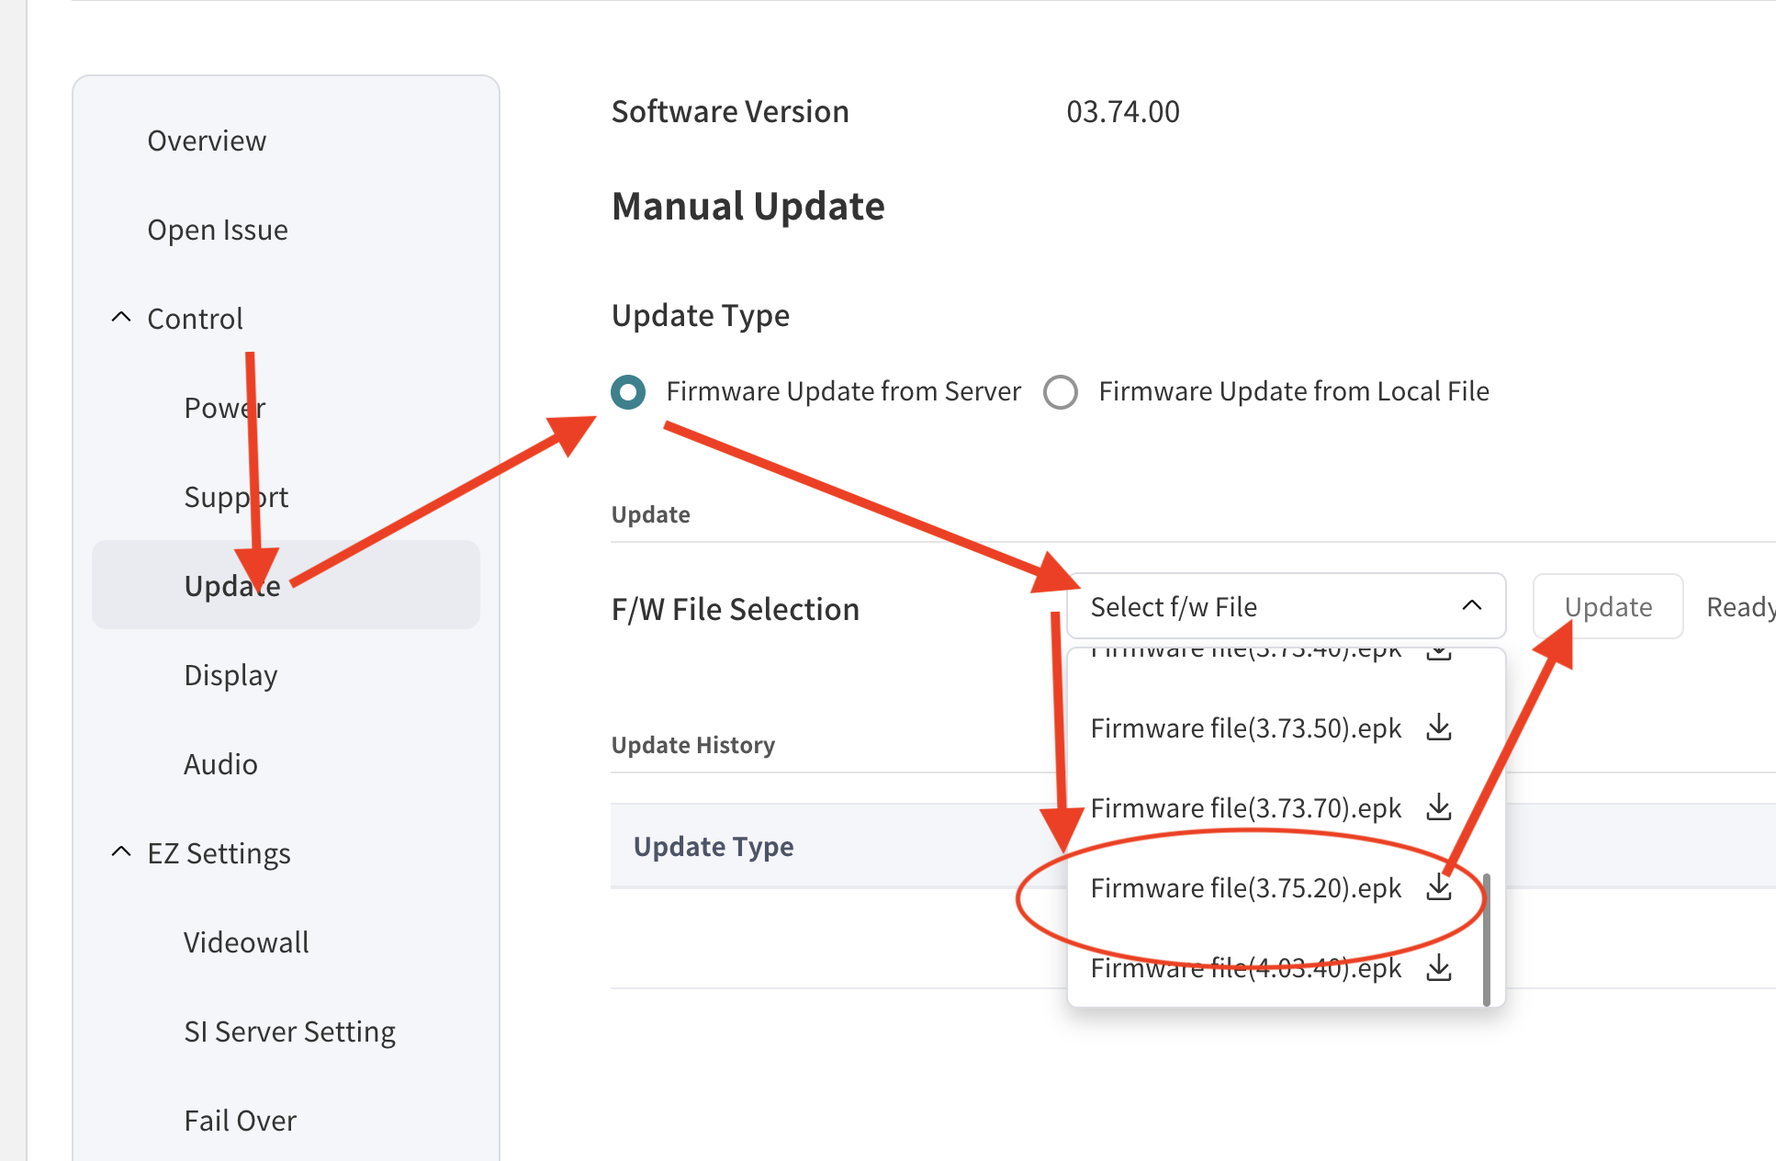Select Firmware Update from Server radio
Image resolution: width=1776 pixels, height=1161 pixels.
[x=629, y=392]
